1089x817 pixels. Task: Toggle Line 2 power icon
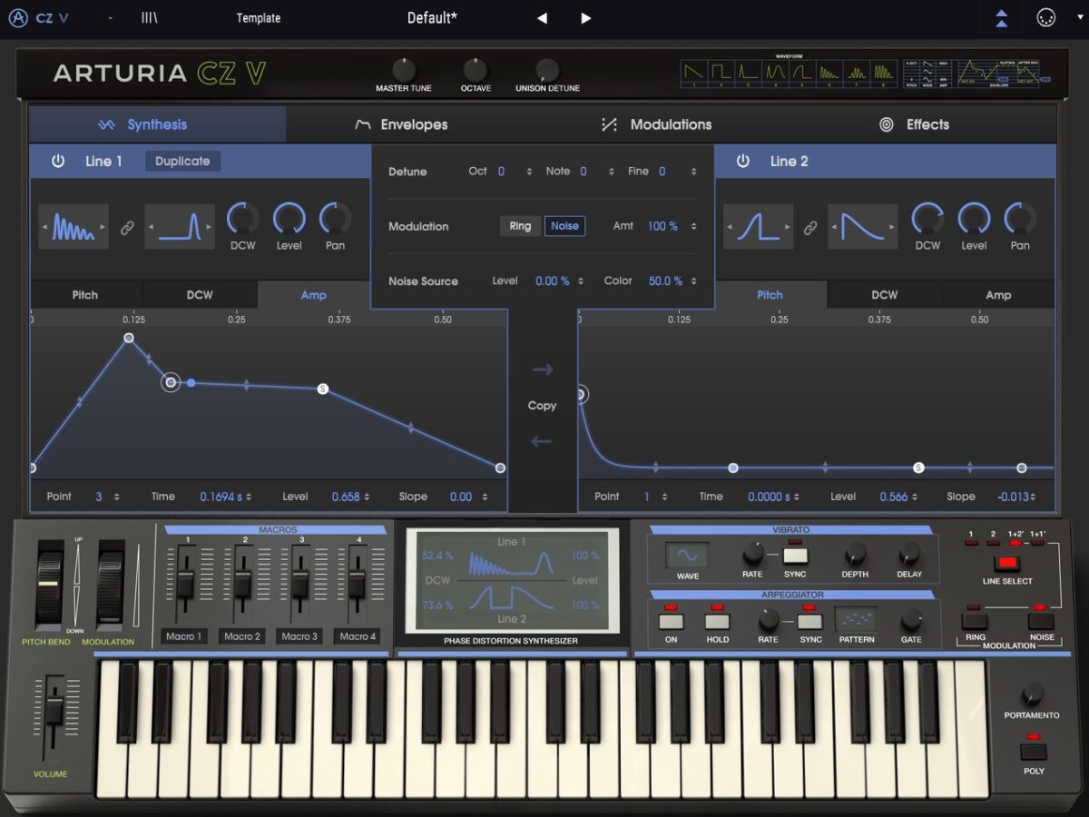coord(743,162)
